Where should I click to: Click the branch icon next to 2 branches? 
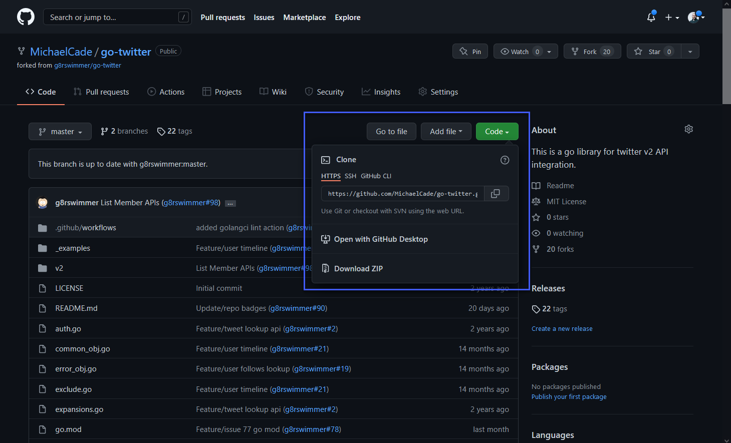point(104,131)
